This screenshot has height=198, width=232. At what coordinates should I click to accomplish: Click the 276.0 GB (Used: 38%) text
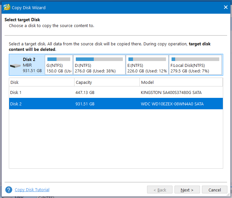(95, 71)
